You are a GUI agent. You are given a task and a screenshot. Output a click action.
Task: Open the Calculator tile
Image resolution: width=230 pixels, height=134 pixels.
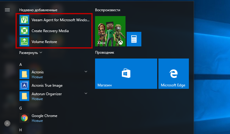click(134, 39)
